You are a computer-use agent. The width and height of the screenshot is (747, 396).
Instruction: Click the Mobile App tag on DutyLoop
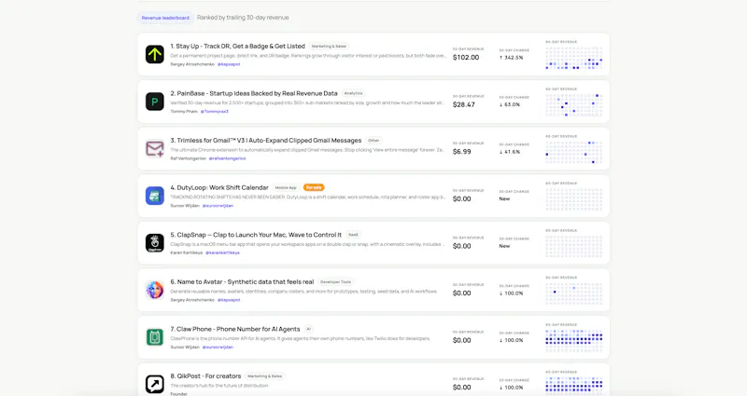(x=286, y=187)
